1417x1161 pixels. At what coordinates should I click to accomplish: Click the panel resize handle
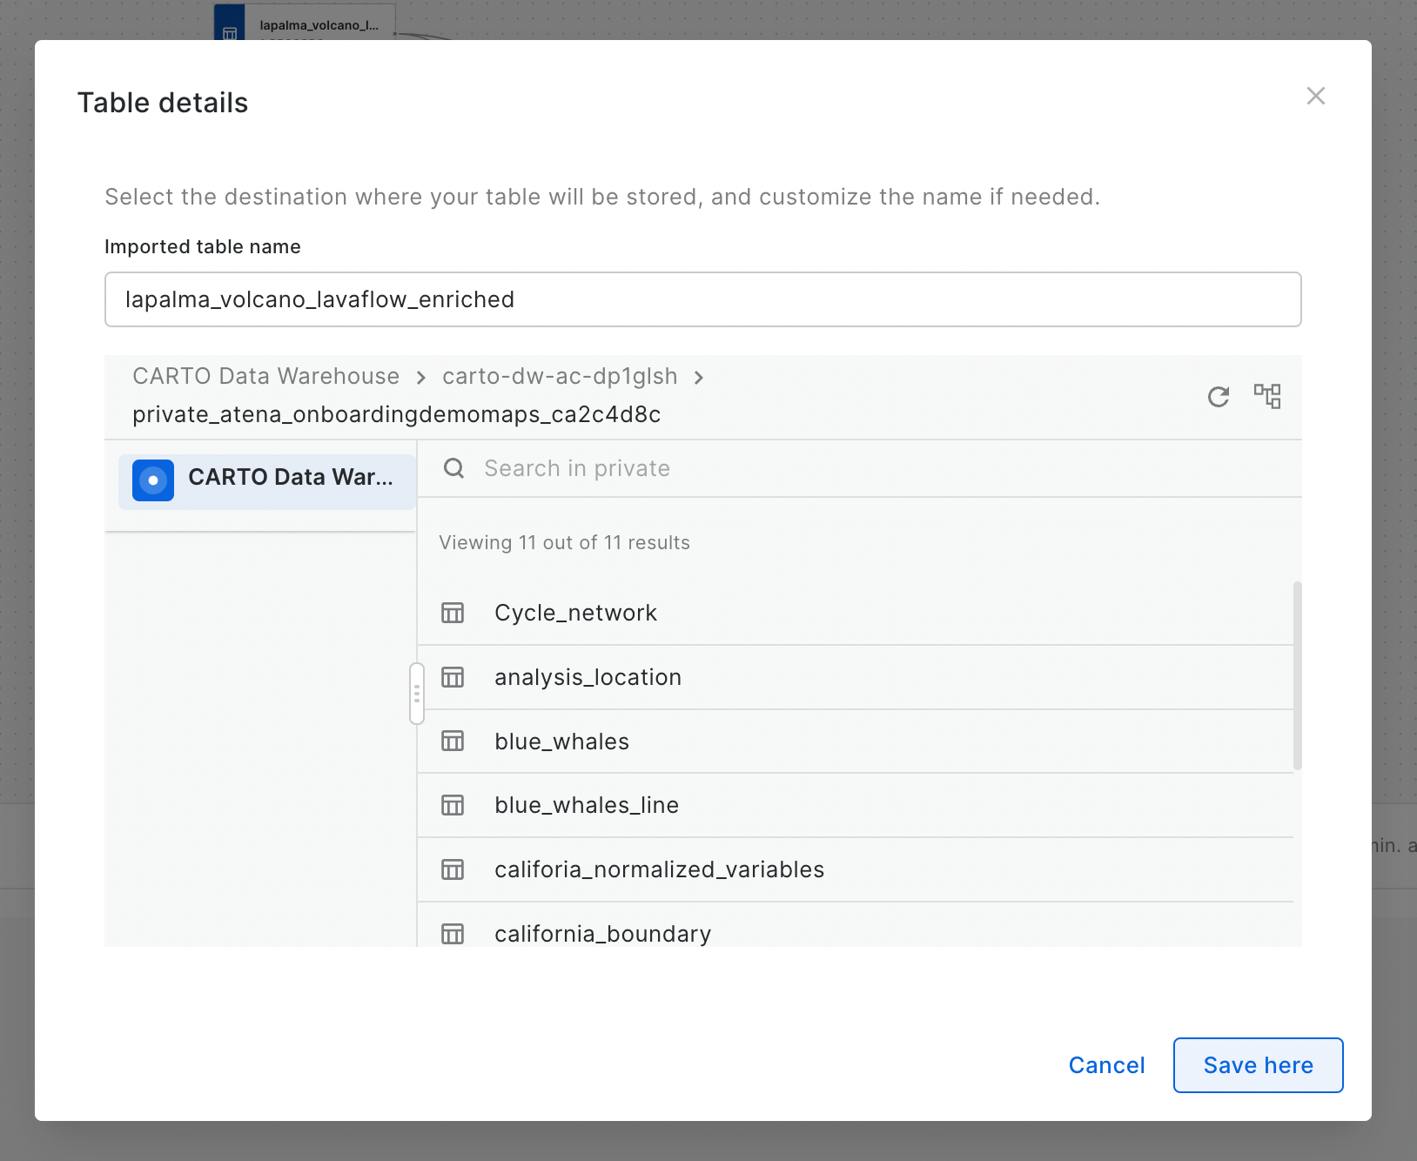(x=417, y=694)
